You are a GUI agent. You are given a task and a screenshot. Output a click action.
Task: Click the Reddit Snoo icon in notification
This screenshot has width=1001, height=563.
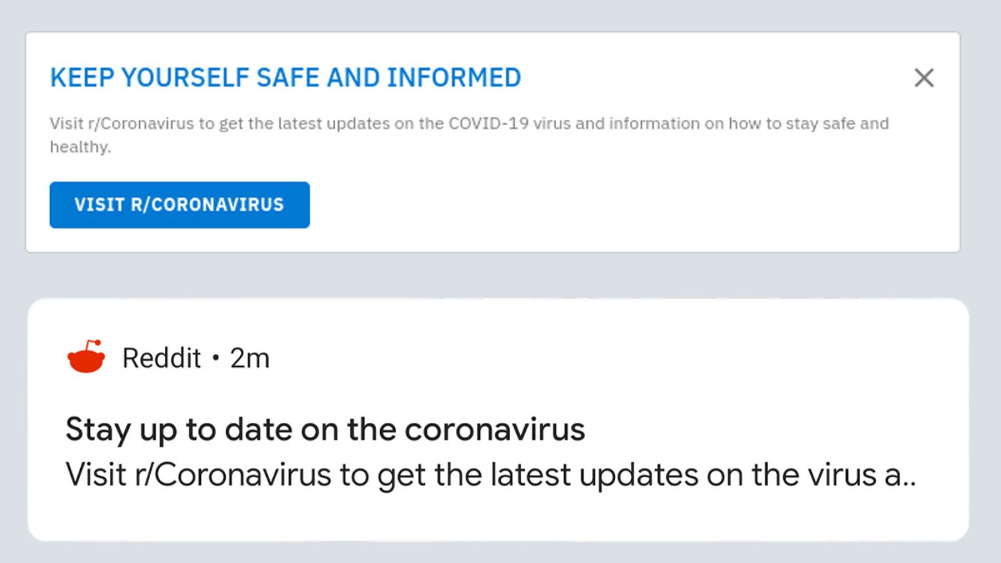click(x=86, y=357)
